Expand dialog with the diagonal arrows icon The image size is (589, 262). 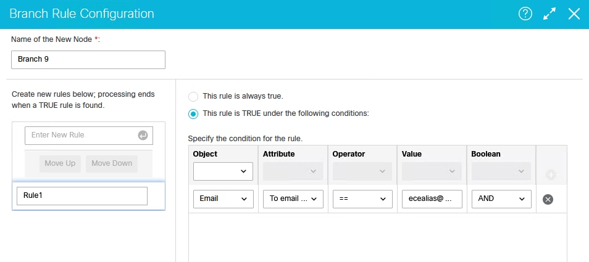click(549, 14)
